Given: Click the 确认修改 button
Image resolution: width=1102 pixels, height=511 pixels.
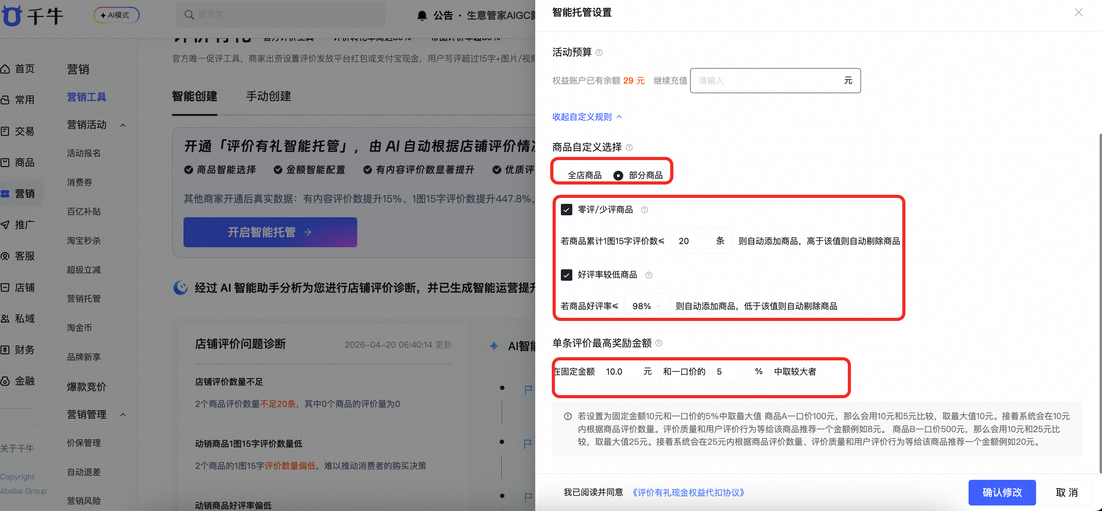Looking at the screenshot, I should coord(1002,492).
